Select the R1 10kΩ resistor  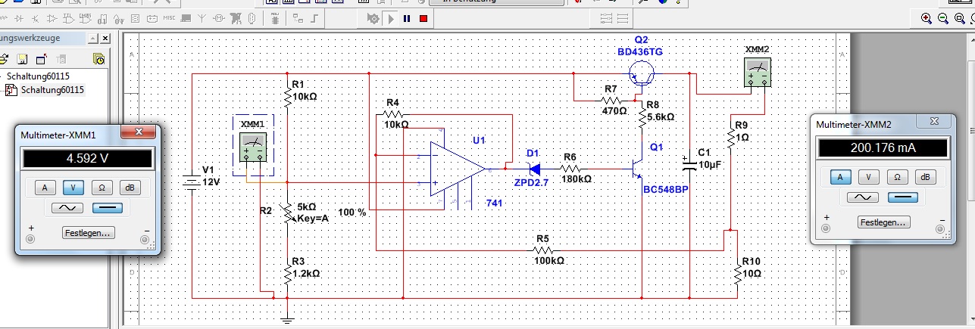pyautogui.click(x=288, y=96)
